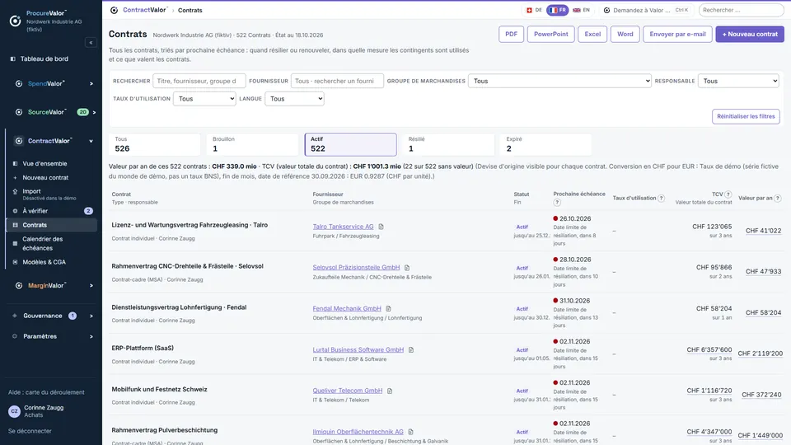Click help icon next to TCV header

pyautogui.click(x=728, y=194)
